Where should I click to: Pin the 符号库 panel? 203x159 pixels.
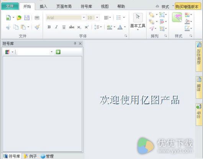[x=75, y=44]
